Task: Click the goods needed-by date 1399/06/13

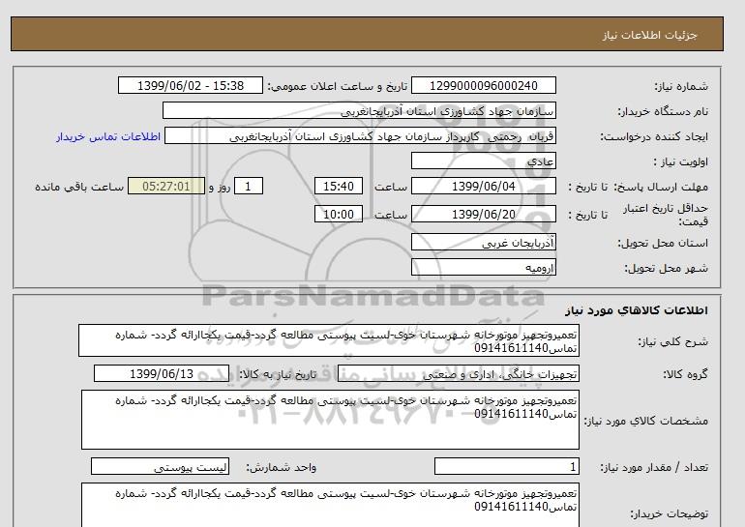Action: 162,373
